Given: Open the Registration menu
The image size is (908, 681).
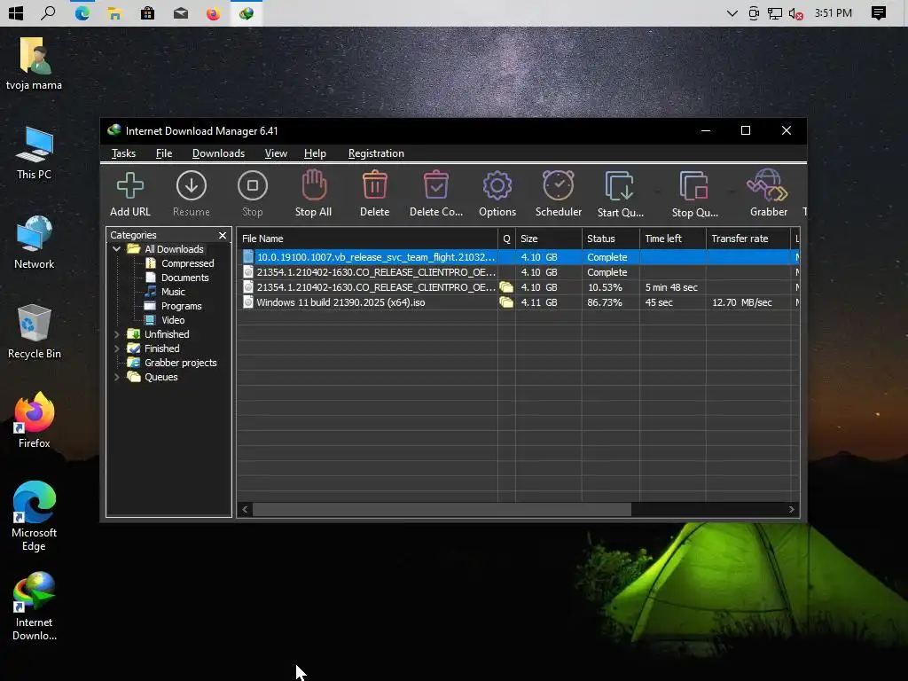Looking at the screenshot, I should pos(376,153).
